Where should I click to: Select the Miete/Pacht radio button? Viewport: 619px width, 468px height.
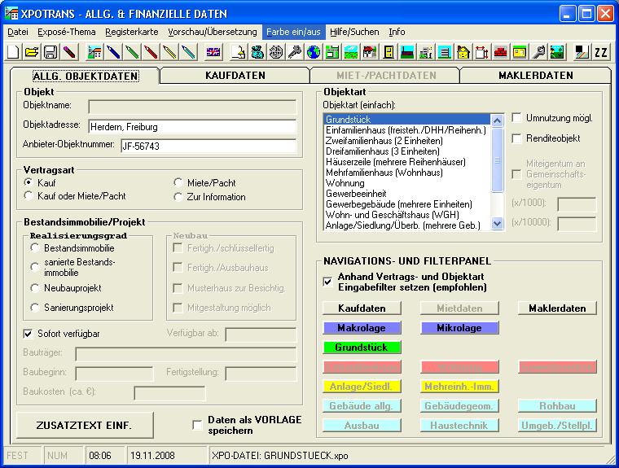pyautogui.click(x=179, y=182)
